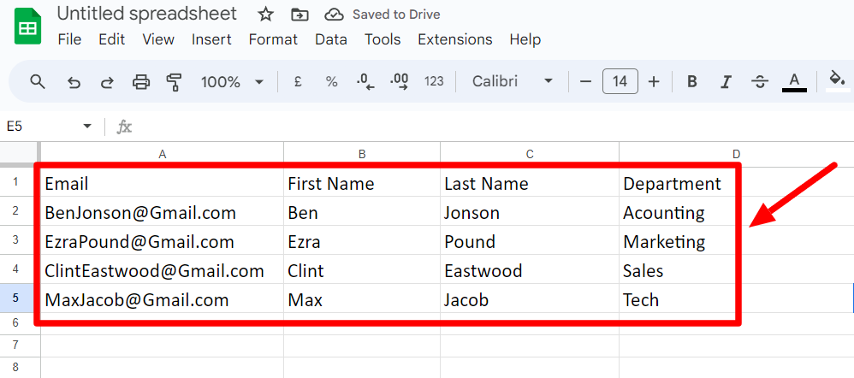854x378 pixels.
Task: Redo the last action
Action: [x=107, y=82]
